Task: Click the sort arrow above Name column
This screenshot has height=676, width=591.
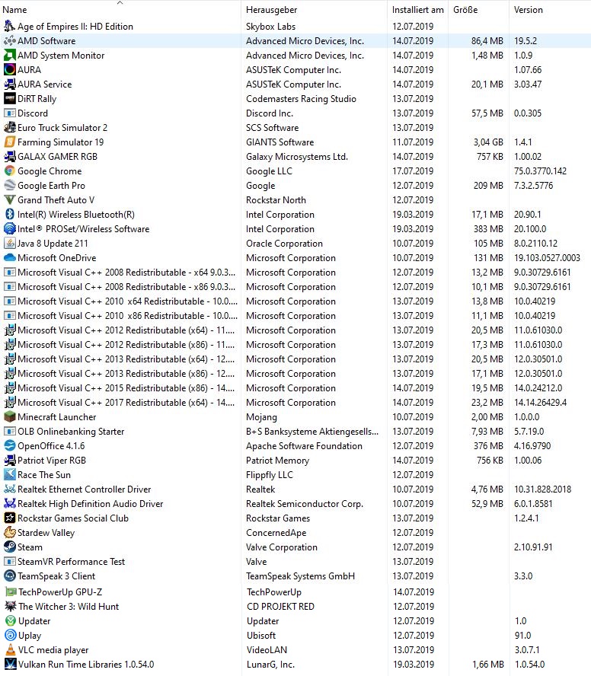Action: [x=120, y=2]
